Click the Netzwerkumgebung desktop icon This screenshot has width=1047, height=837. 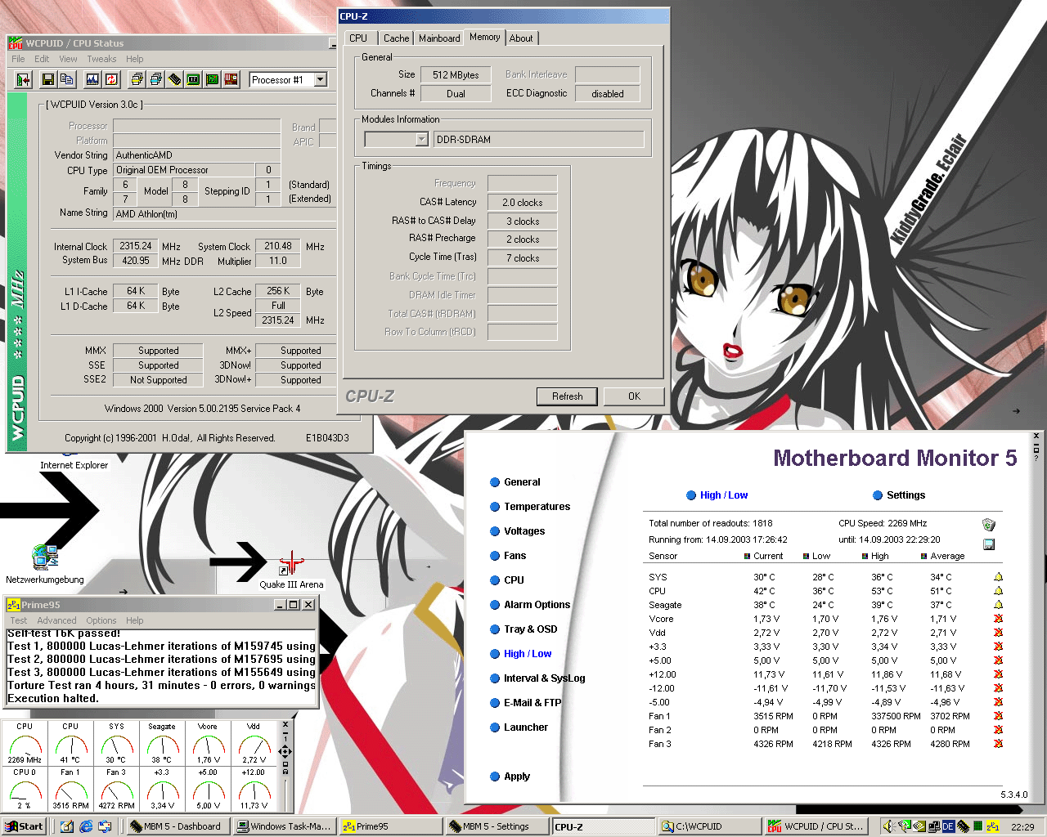pyautogui.click(x=45, y=565)
